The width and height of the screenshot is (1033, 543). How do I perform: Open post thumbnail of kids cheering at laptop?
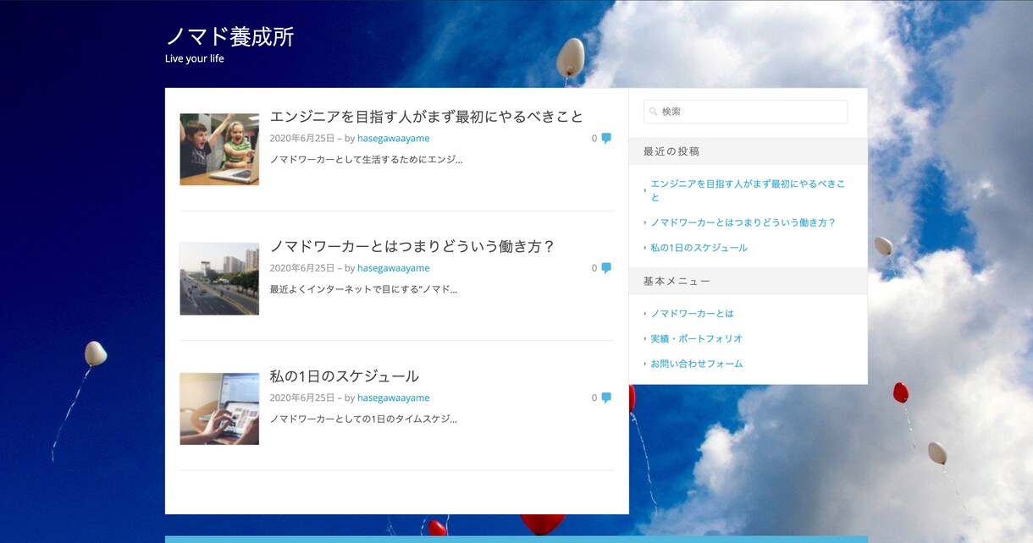[x=219, y=149]
